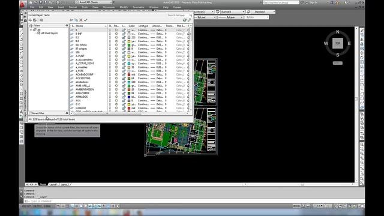Click the Save icon in quick access toolbar
The height and width of the screenshot is (216, 384).
(41, 2)
